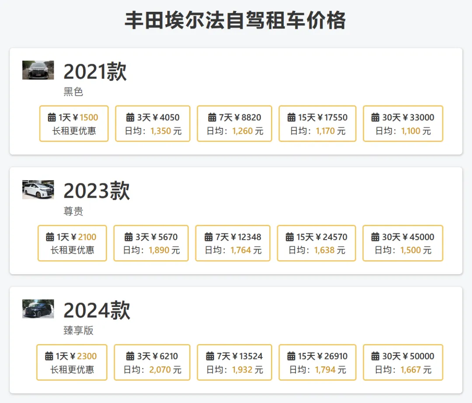Screen dimensions: 472x403
Task: Click calendar icon next to 3天 ¥4050
Action: [130, 117]
